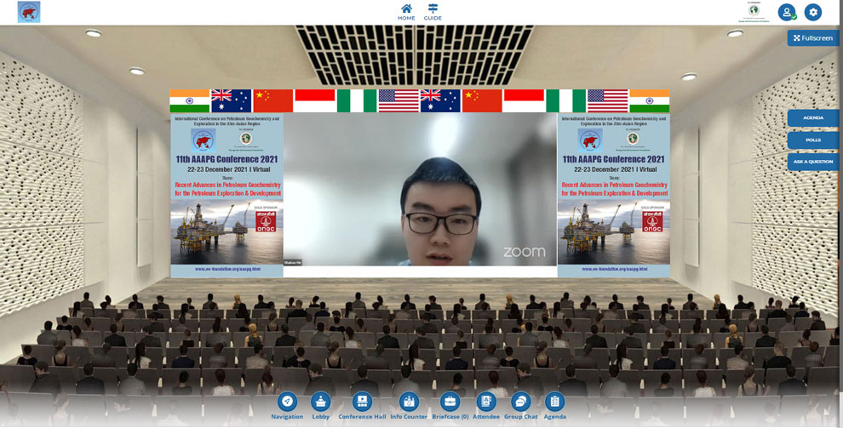Open the Guide signpost icon

click(433, 12)
